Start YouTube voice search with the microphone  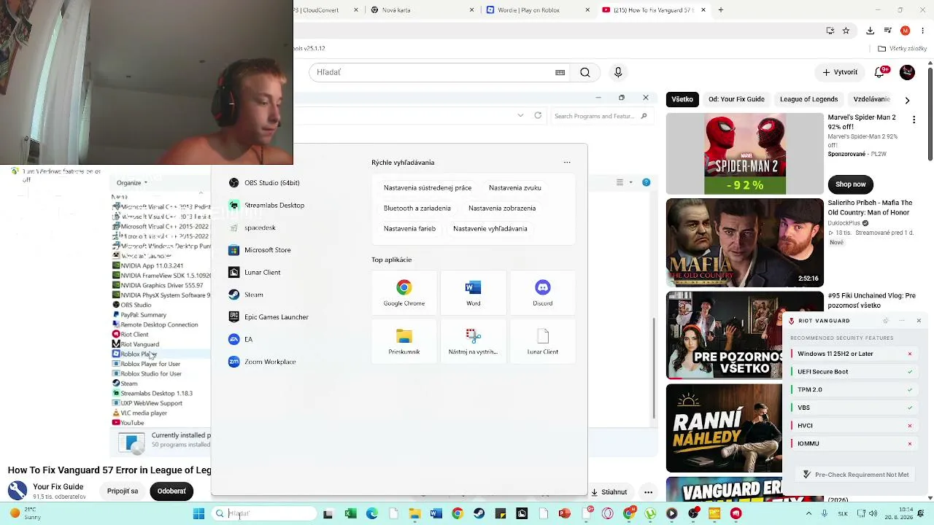tap(618, 72)
